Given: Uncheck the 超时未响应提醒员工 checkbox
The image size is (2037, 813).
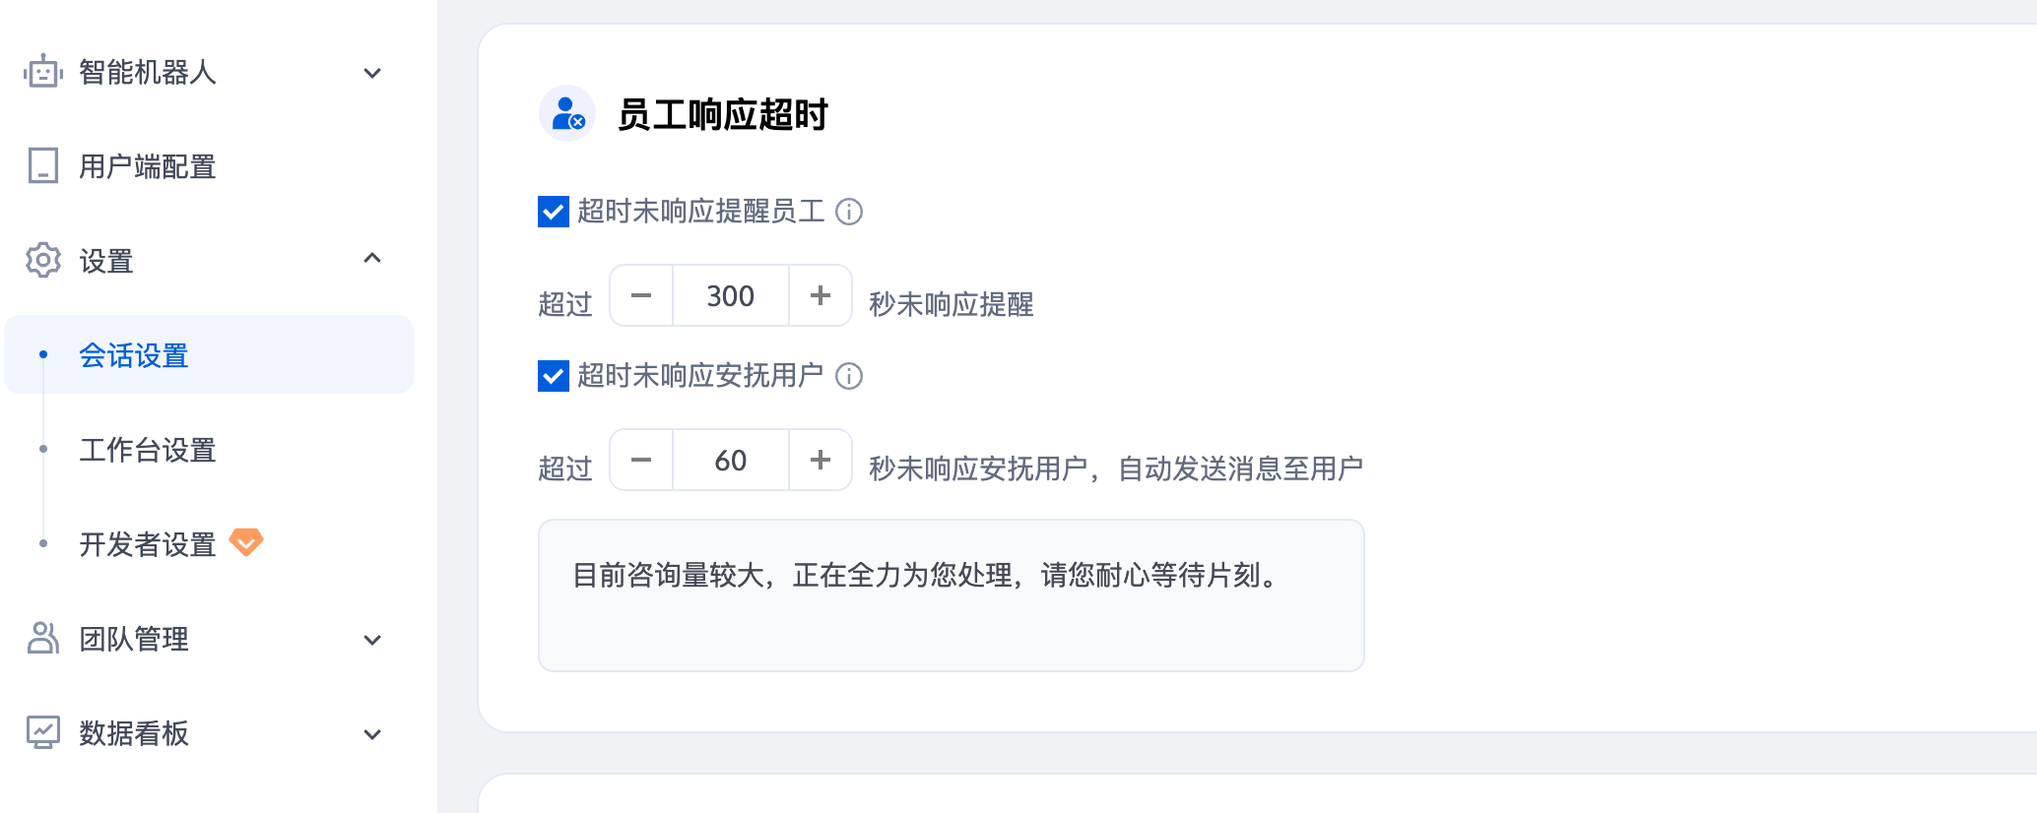Looking at the screenshot, I should (554, 212).
